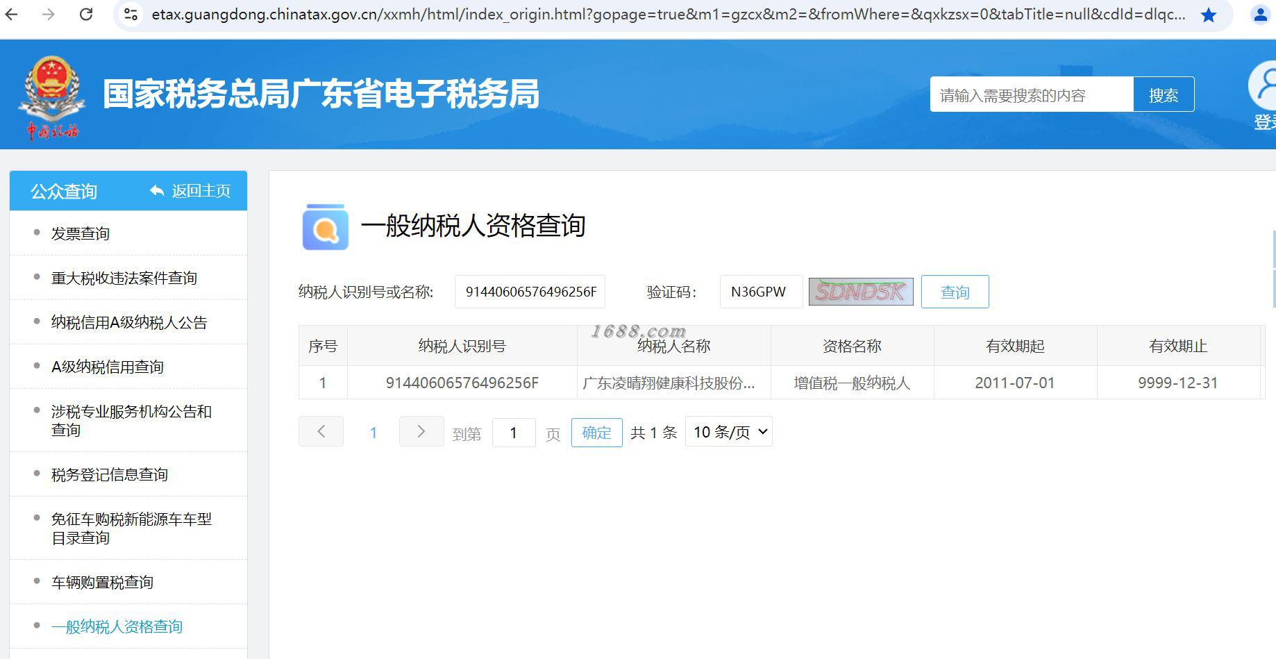The image size is (1276, 659).
Task: Click the 返回主页 link
Action: click(201, 191)
